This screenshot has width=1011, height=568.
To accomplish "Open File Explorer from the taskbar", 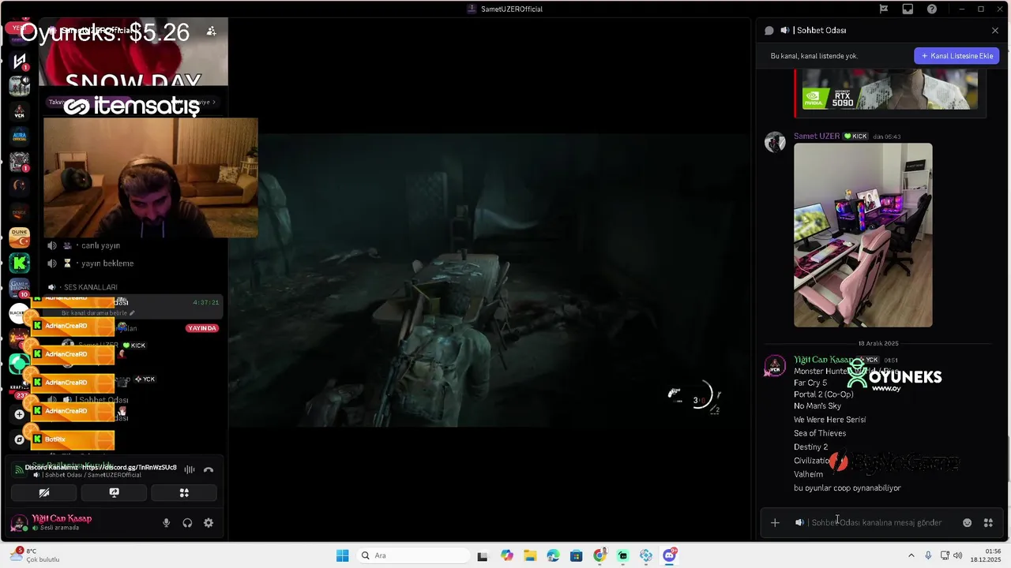I will (529, 555).
